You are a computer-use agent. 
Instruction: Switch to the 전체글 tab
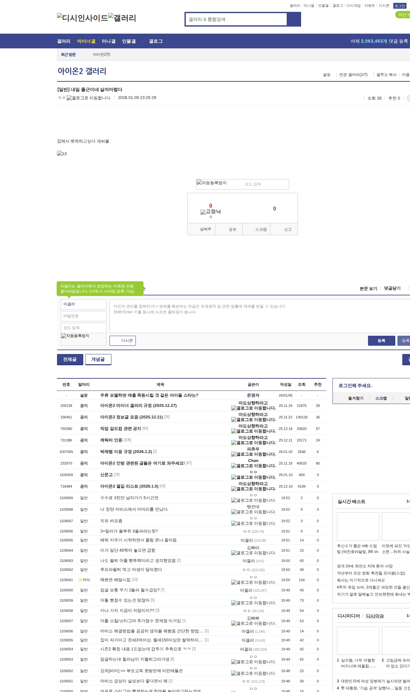click(x=70, y=359)
